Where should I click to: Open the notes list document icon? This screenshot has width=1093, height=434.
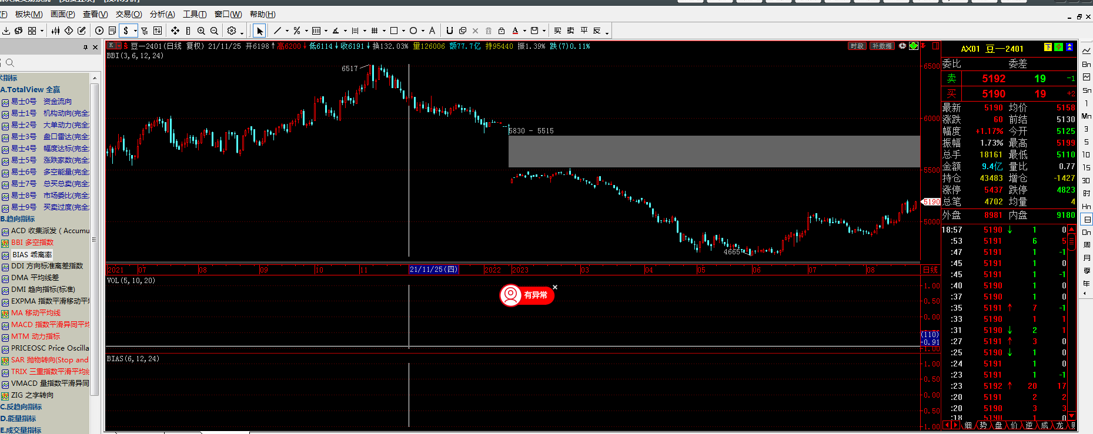point(112,31)
